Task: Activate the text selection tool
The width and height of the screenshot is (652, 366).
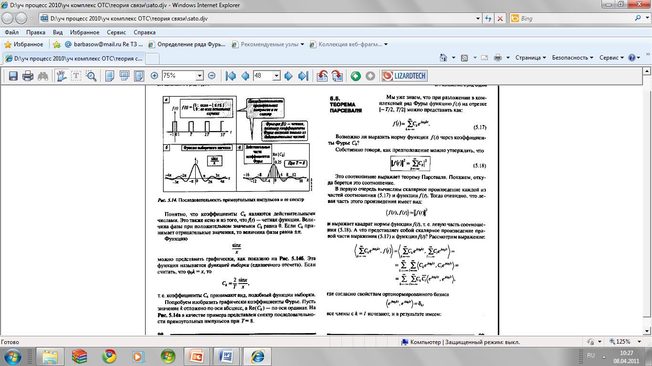Action: pos(76,76)
